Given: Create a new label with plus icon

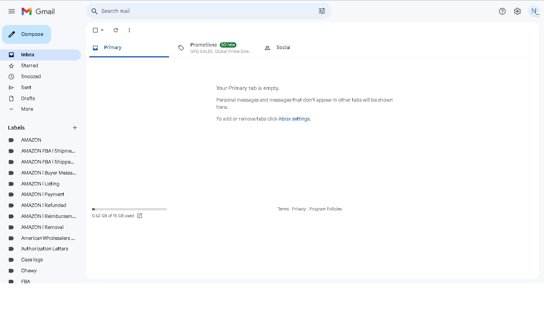Looking at the screenshot, I should pos(75,128).
